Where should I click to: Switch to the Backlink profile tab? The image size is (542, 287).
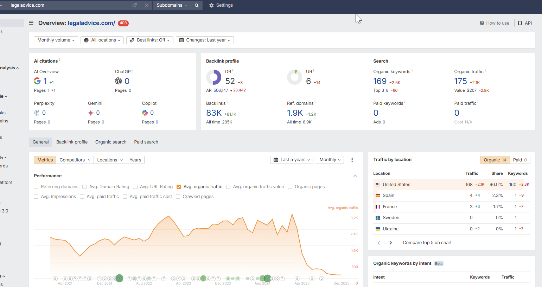click(x=72, y=142)
